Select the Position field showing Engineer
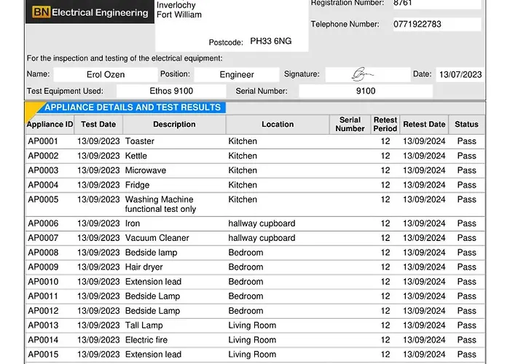This screenshot has height=364, width=510. coord(237,74)
